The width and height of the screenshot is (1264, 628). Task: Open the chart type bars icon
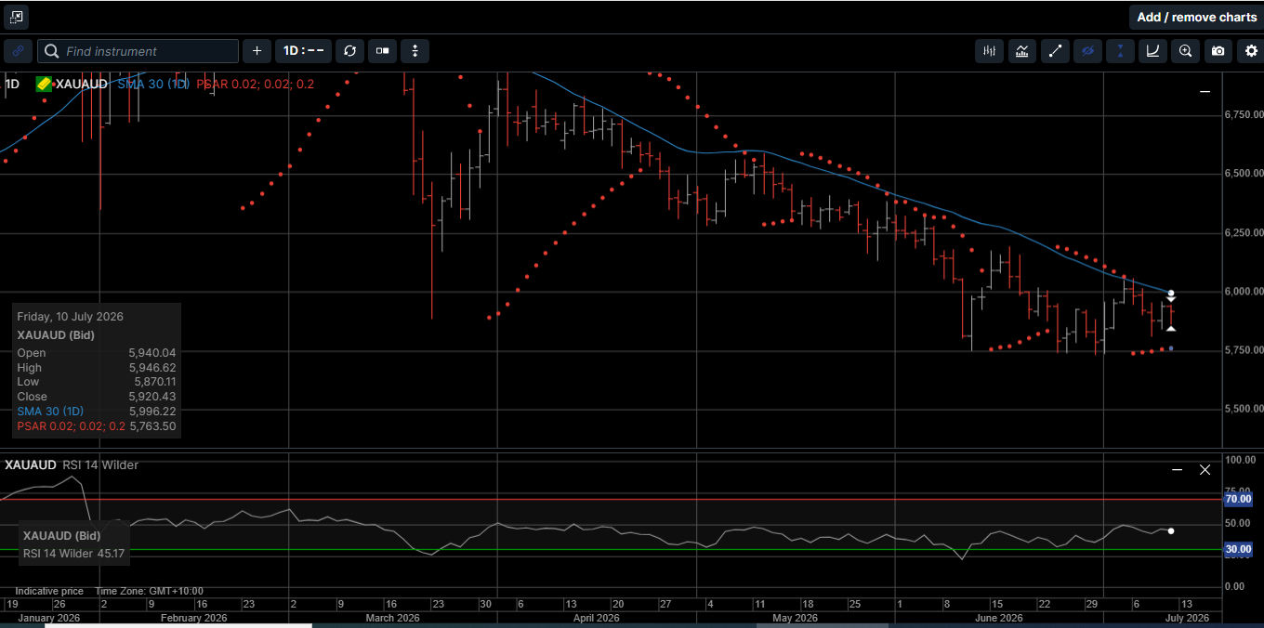coord(989,51)
